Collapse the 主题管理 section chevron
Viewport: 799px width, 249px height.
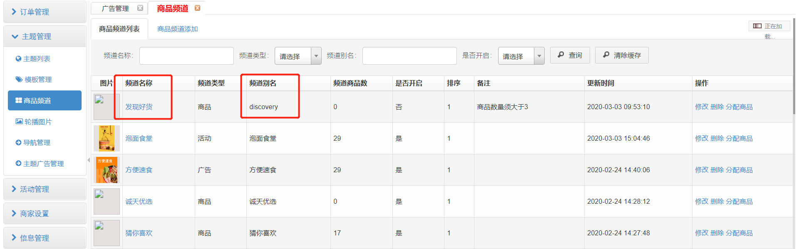tap(15, 37)
